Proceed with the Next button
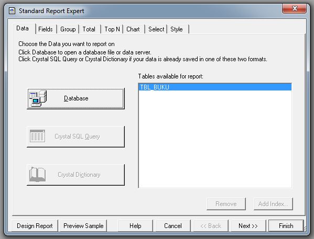This screenshot has height=239, width=314. point(248,226)
